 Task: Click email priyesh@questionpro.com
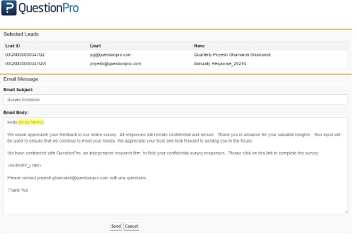pos(115,63)
